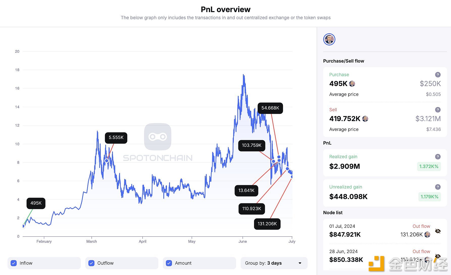Click the token icon beside 131.206K outflow
This screenshot has height=275, width=451.
pos(427,235)
